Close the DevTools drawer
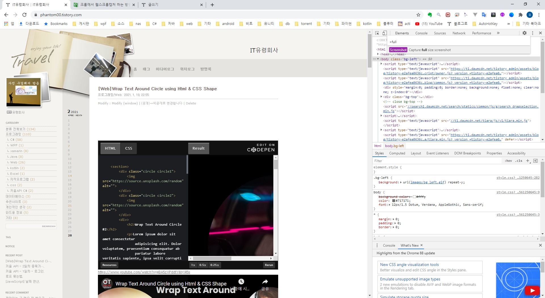Image resolution: width=545 pixels, height=298 pixels. [x=540, y=245]
